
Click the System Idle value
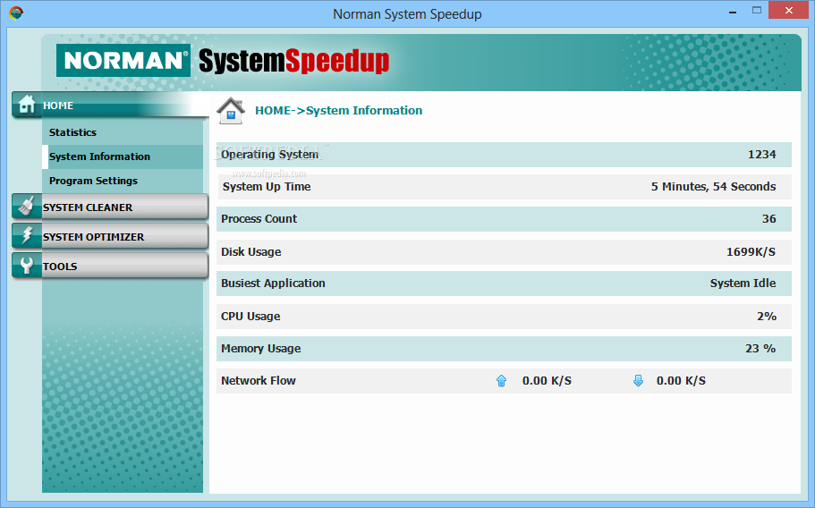[x=743, y=284]
